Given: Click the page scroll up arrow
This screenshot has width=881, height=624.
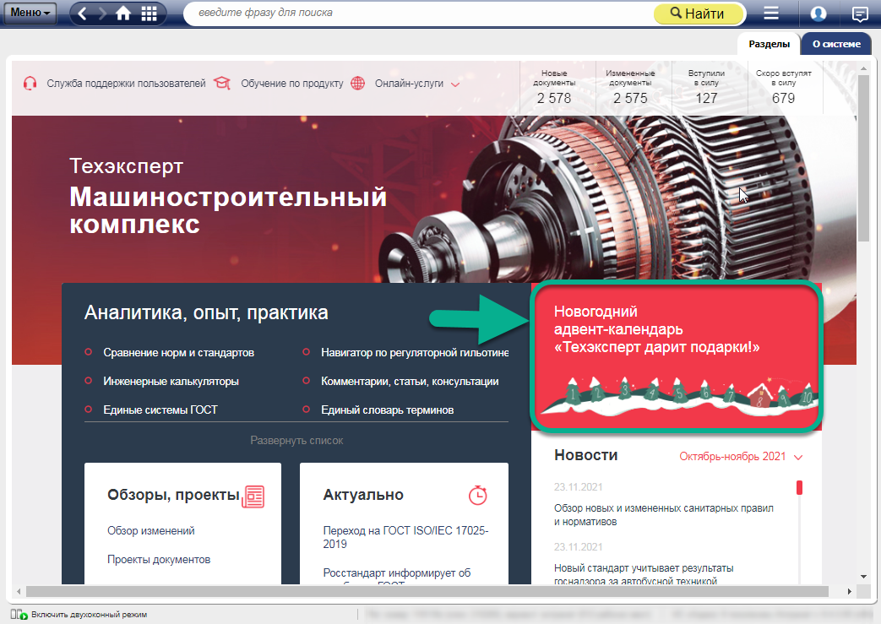Looking at the screenshot, I should point(863,68).
